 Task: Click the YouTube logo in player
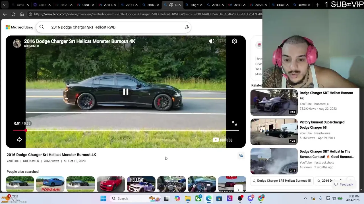click(x=222, y=140)
